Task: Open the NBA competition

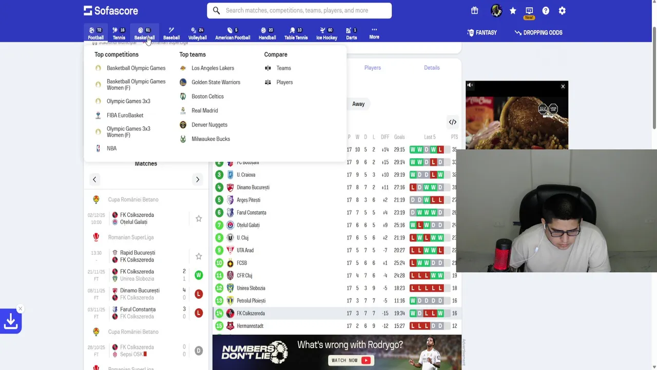Action: coord(106,149)
